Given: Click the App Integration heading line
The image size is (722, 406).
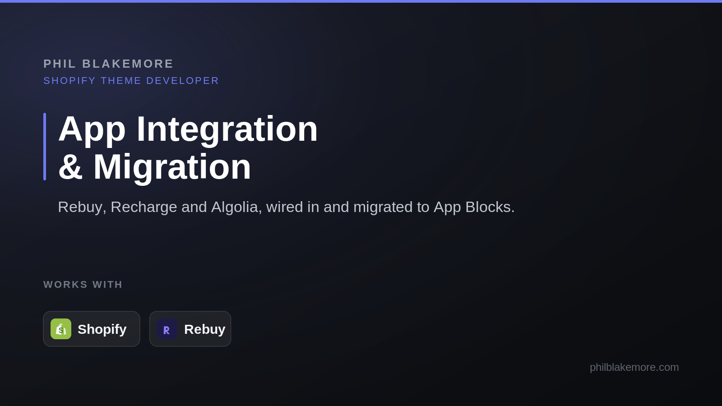Looking at the screenshot, I should [x=188, y=129].
